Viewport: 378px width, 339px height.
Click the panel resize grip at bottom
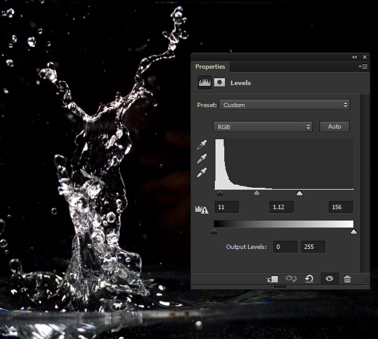[x=280, y=287]
